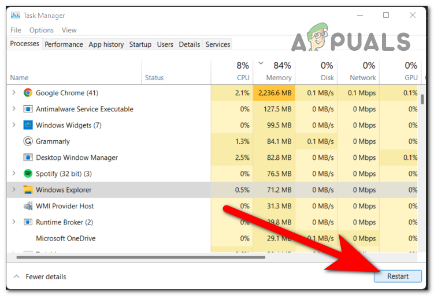Sort by Disk column header
Viewport: 434px width, 296px height.
(316, 72)
